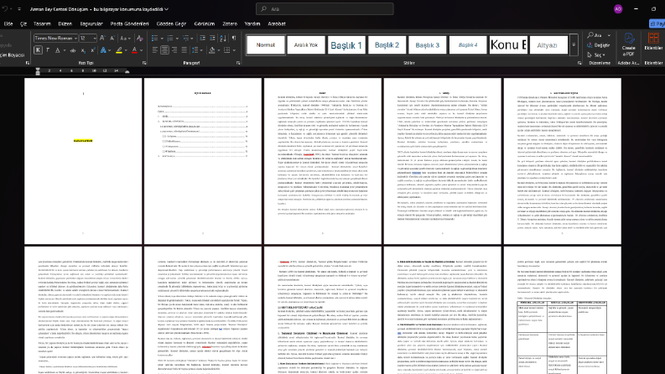
Task: Click the multilevel list icon
Action: [x=185, y=39]
